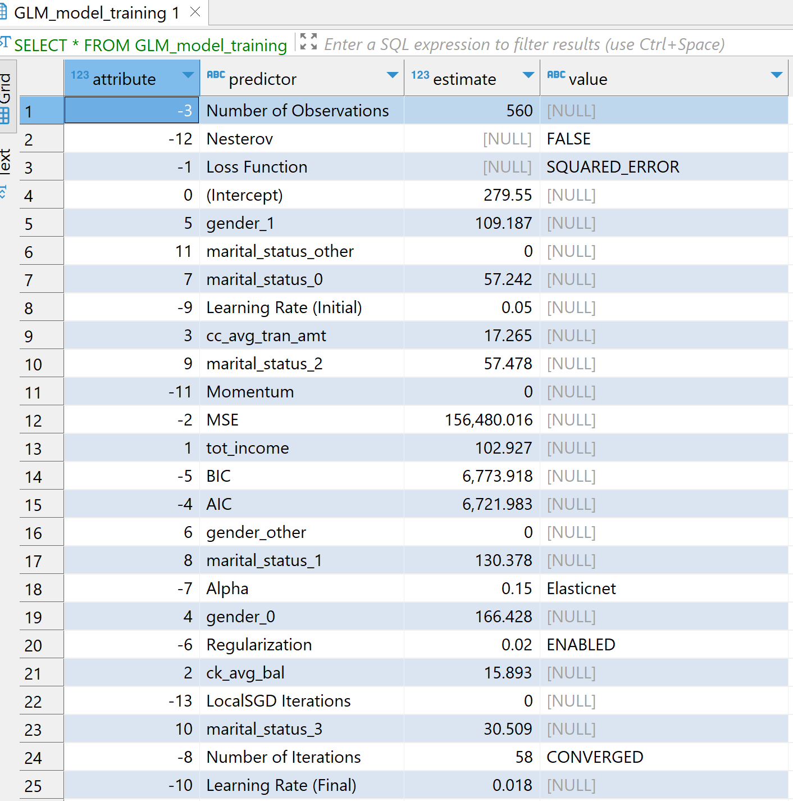Select the estimate cell '0.018'
Viewport: 793px width, 801px height.
472,785
